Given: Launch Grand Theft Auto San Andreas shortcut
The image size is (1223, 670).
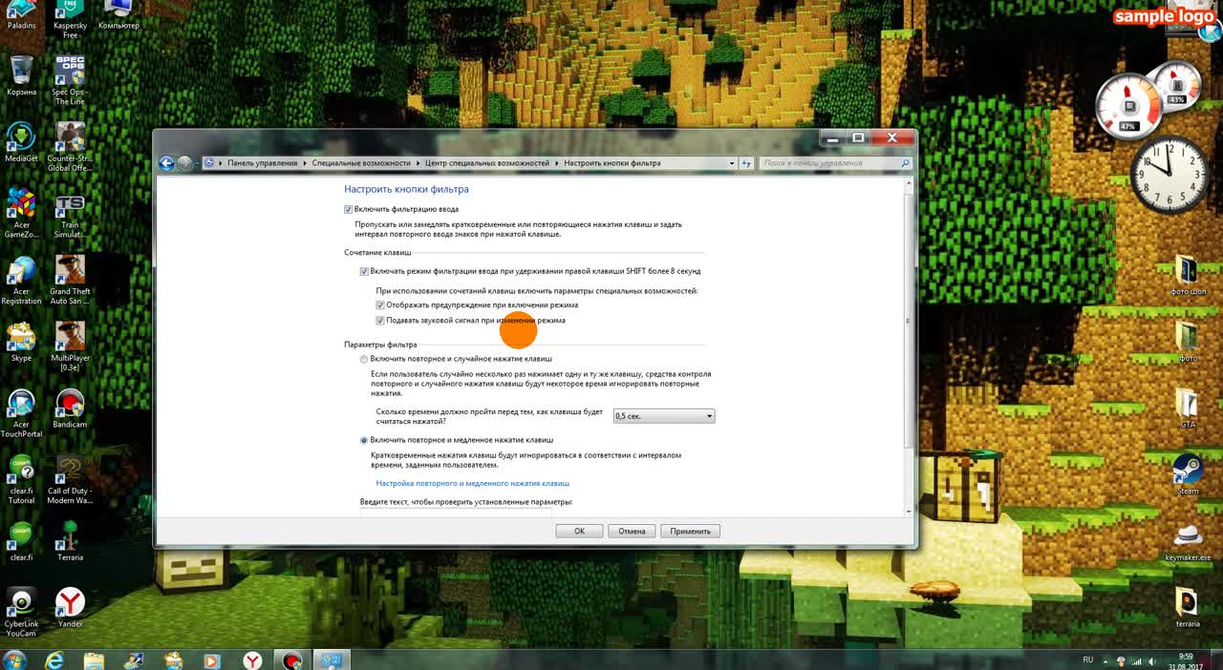Looking at the screenshot, I should click(x=70, y=280).
